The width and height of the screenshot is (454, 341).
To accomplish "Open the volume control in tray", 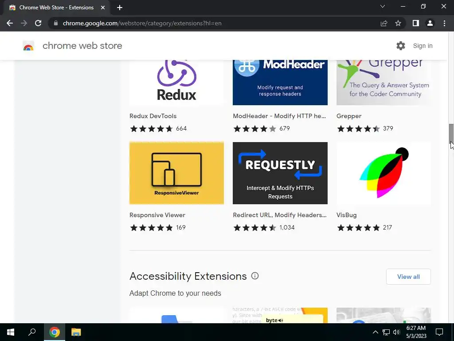I will (x=396, y=332).
